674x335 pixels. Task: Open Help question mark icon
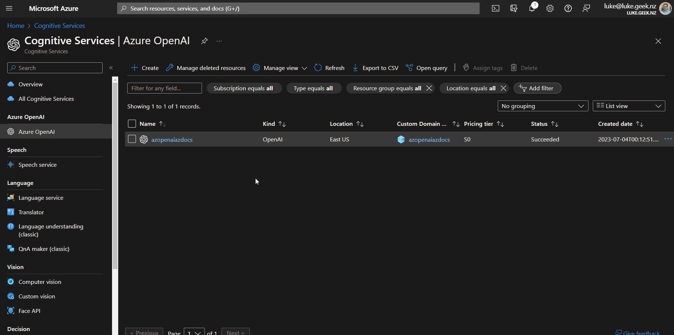click(568, 8)
